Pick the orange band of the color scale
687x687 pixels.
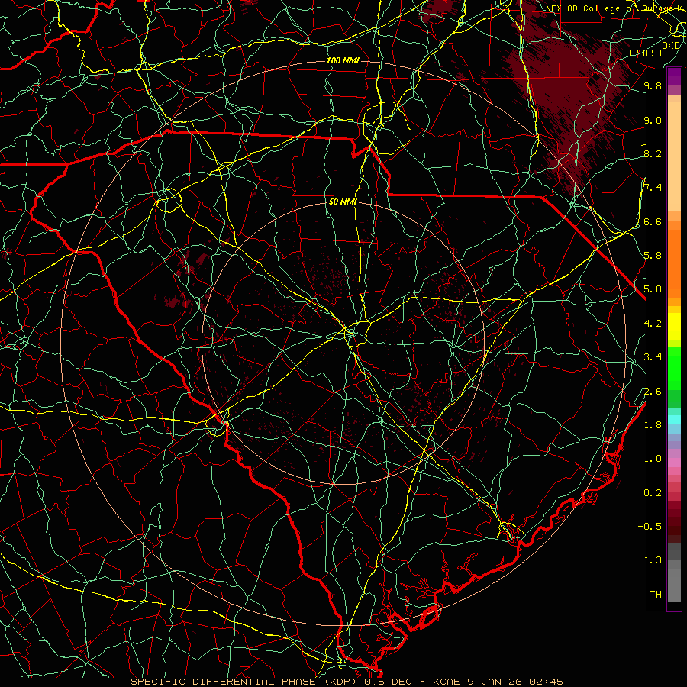[674, 263]
